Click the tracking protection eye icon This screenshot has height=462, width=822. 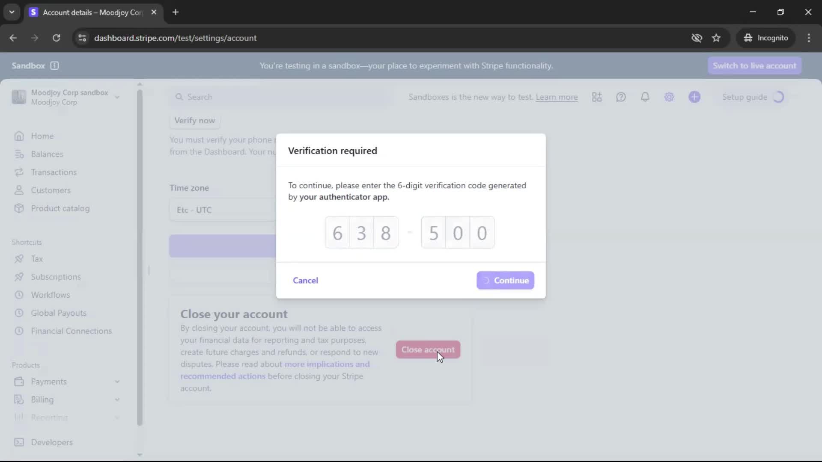tap(697, 38)
